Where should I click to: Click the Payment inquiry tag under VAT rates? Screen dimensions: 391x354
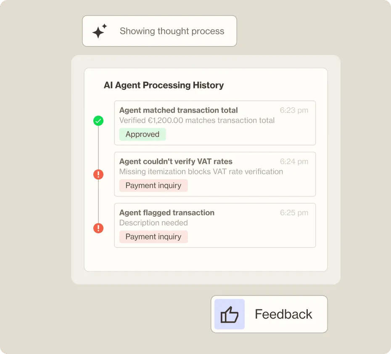point(153,185)
